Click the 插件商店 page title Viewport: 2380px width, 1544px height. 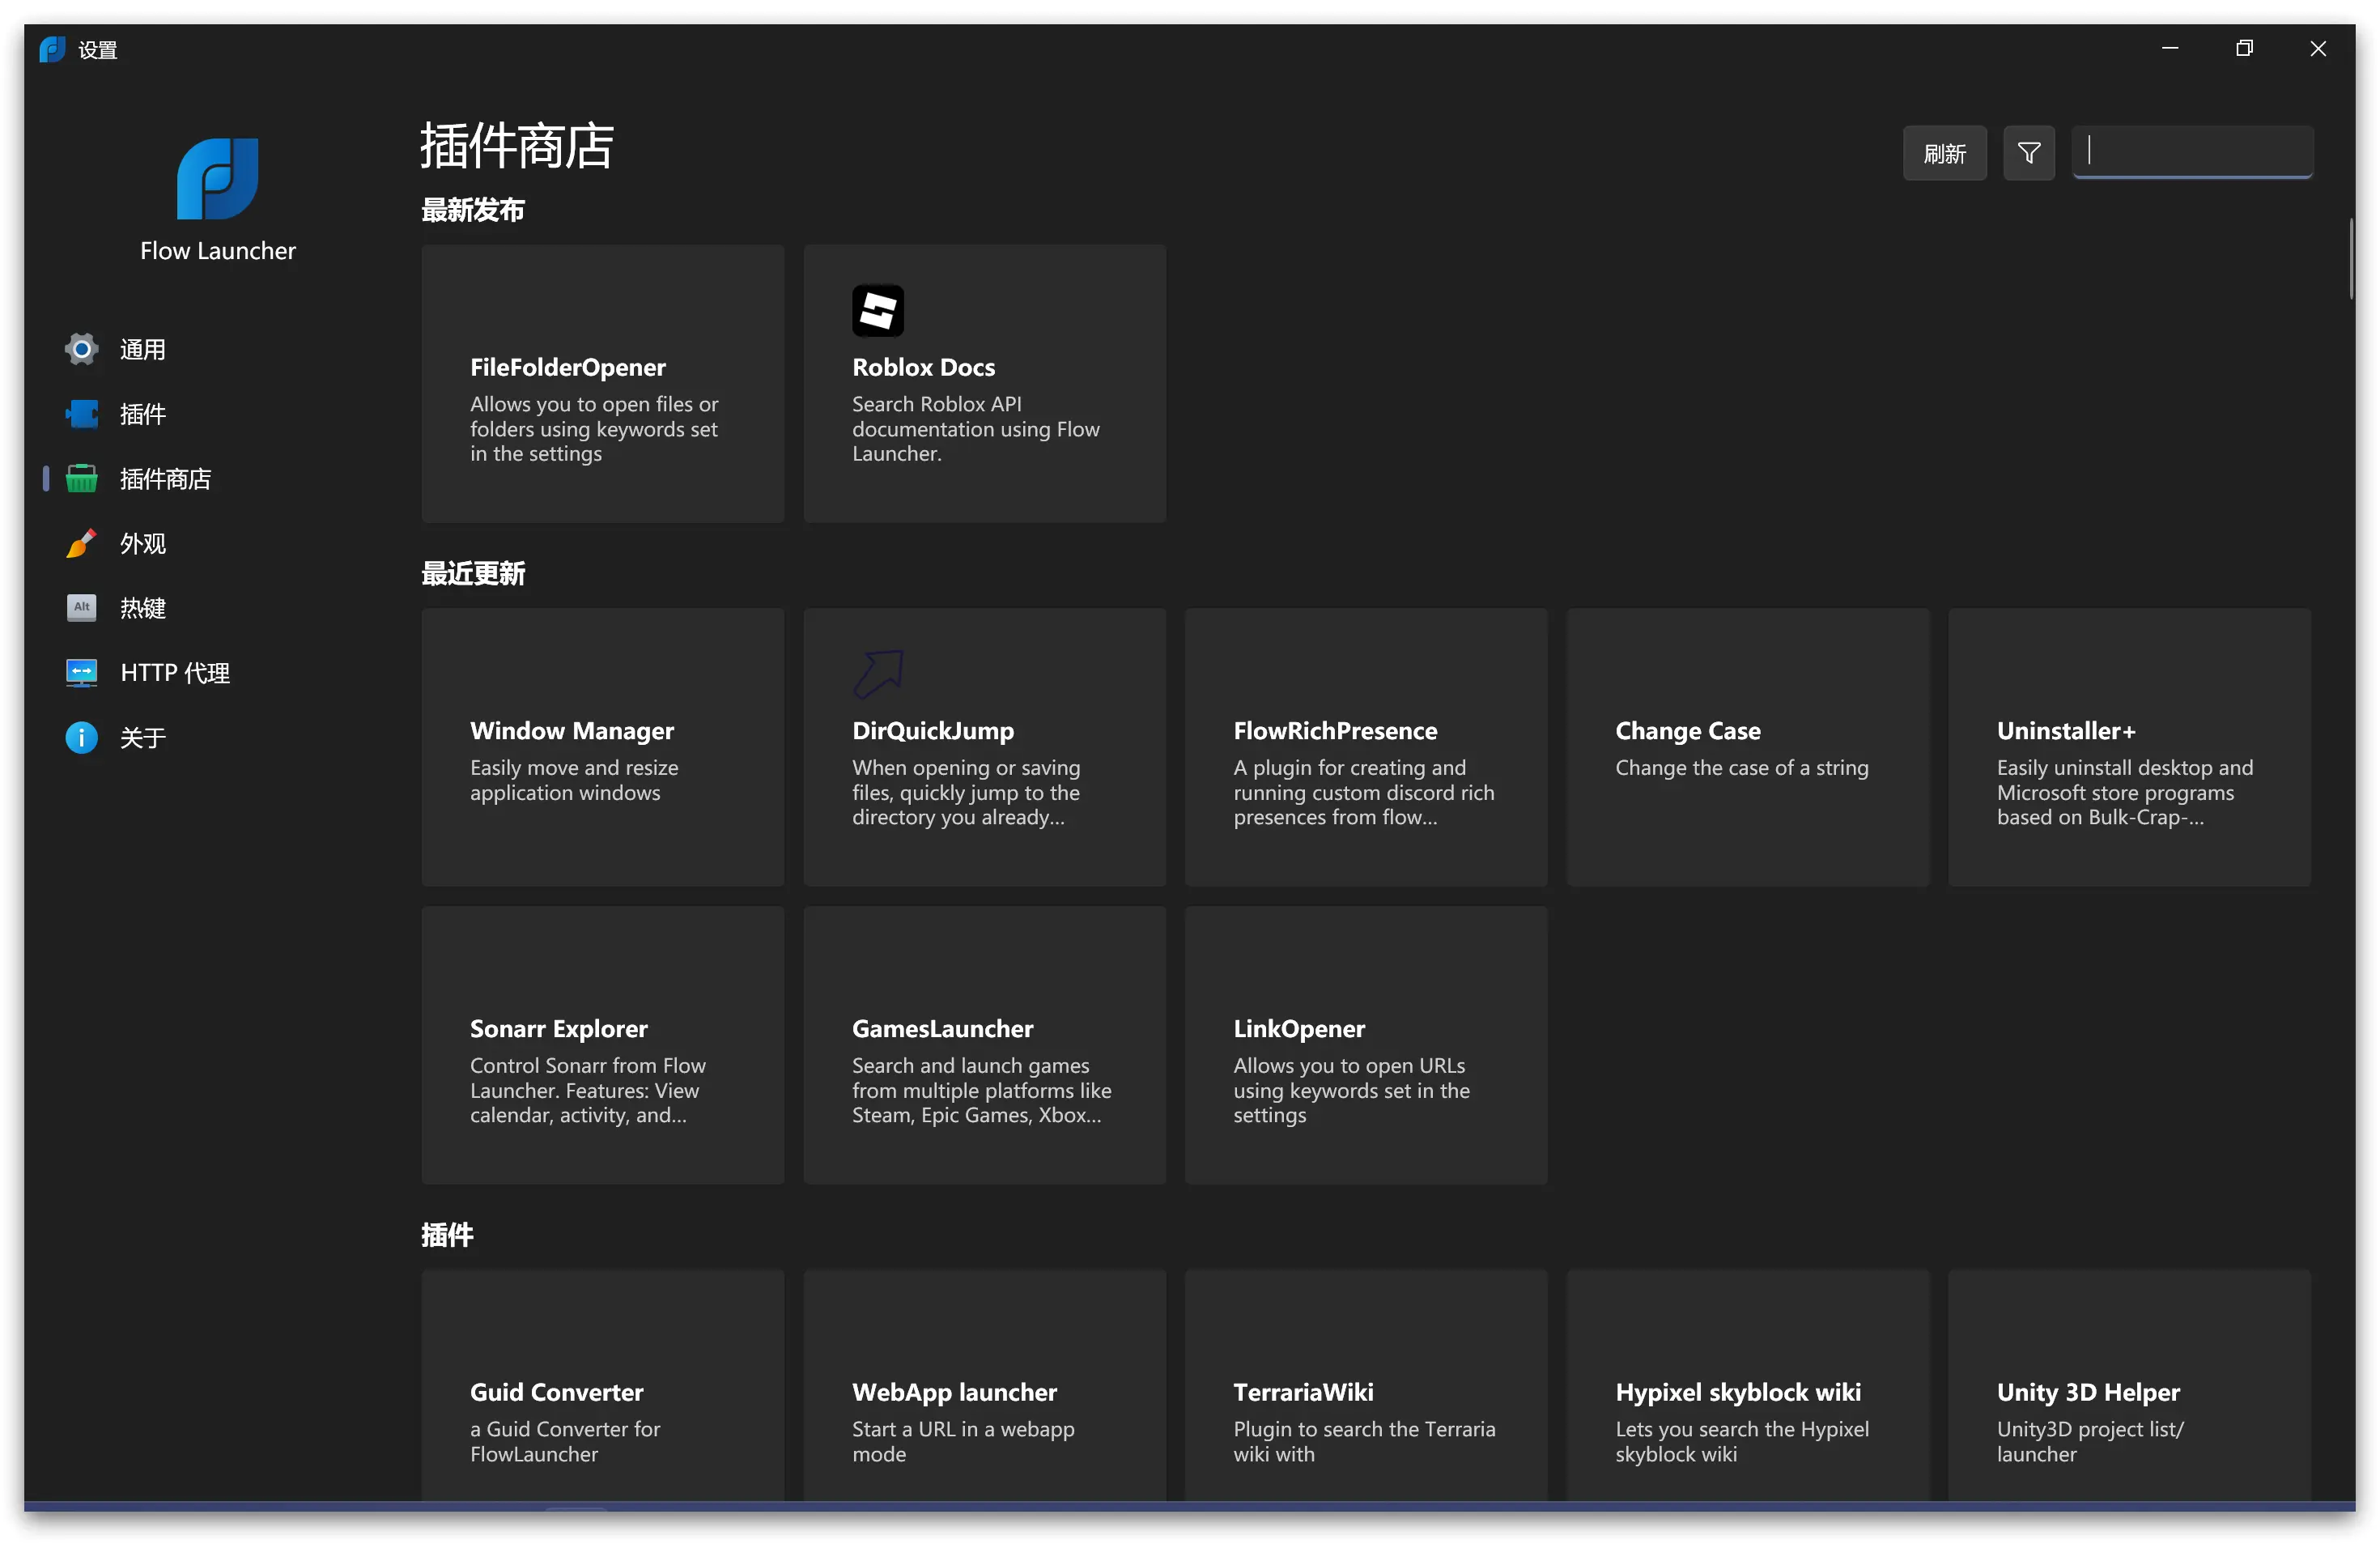click(516, 145)
